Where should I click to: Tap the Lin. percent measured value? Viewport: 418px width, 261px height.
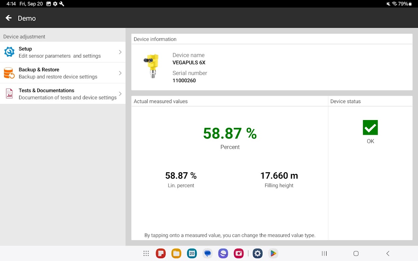click(x=181, y=176)
